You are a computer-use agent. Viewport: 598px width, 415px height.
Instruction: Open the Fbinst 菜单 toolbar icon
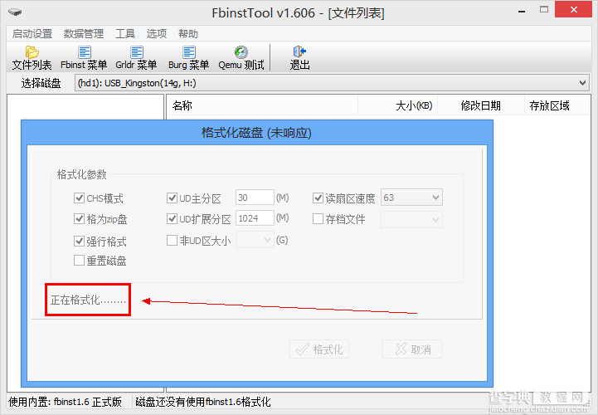click(x=84, y=57)
